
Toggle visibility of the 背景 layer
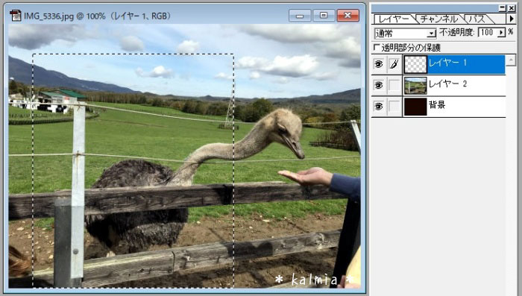pyautogui.click(x=379, y=106)
